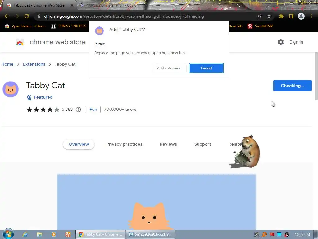Open the Chrome profile avatar
The image size is (318, 239).
[301, 16]
